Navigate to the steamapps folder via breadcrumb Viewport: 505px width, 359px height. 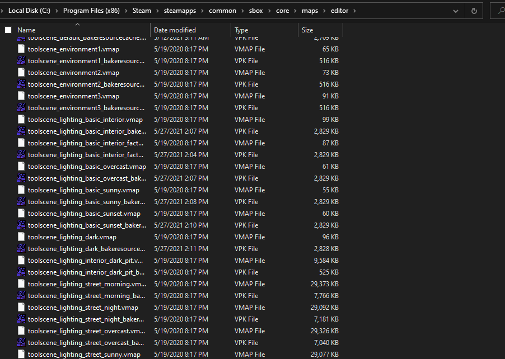(x=180, y=10)
